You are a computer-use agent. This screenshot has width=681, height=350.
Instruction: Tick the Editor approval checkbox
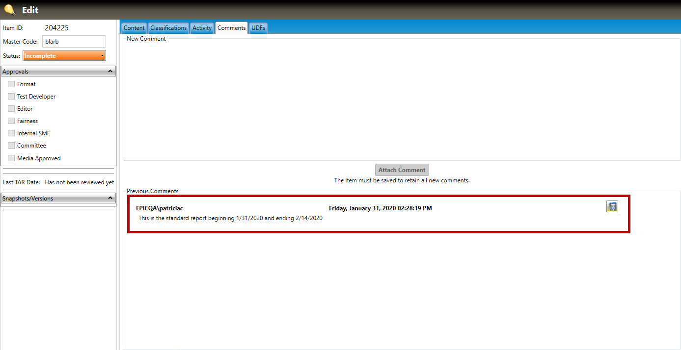pyautogui.click(x=11, y=109)
